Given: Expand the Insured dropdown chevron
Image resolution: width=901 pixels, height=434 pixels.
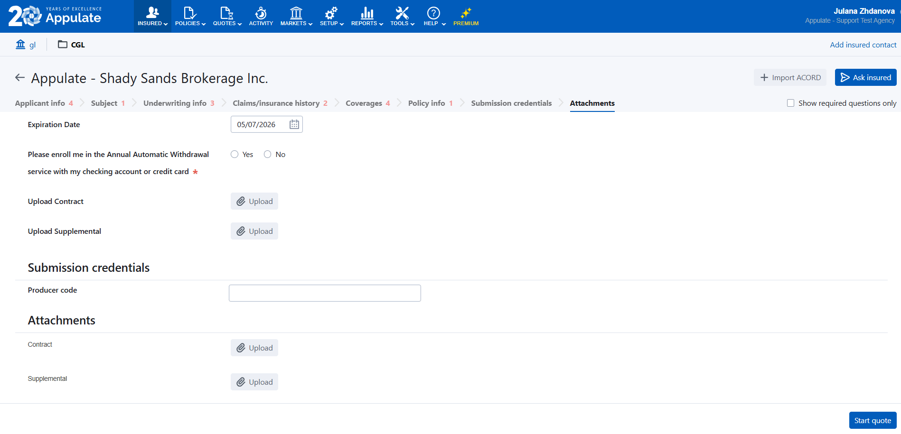Looking at the screenshot, I should (x=166, y=24).
